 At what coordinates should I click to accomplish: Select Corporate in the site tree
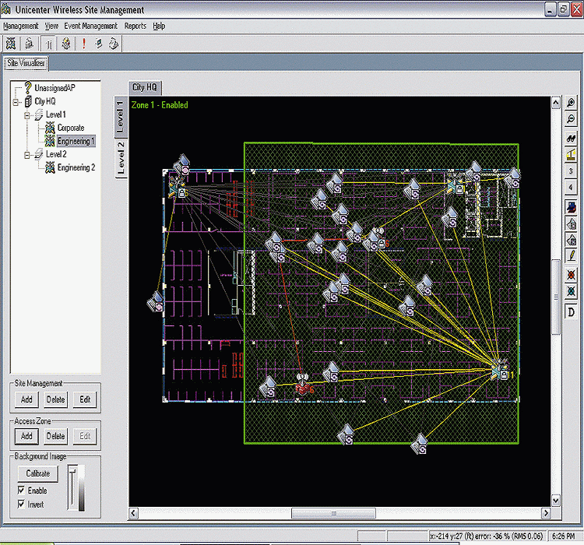coord(70,128)
